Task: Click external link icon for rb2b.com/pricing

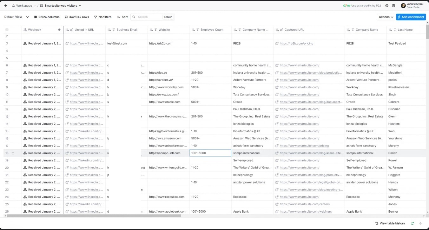Action: tap(277, 43)
